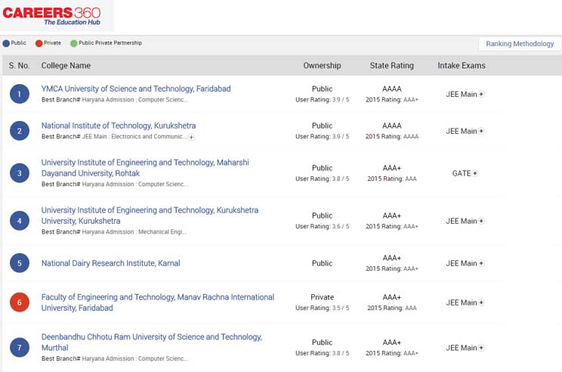Open YMCA University of Science and Technology link
This screenshot has height=372, width=562.
136,88
